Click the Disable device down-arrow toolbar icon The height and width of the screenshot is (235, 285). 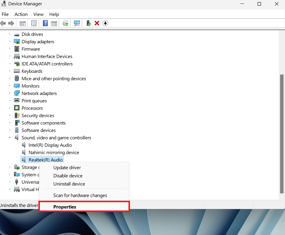point(105,23)
